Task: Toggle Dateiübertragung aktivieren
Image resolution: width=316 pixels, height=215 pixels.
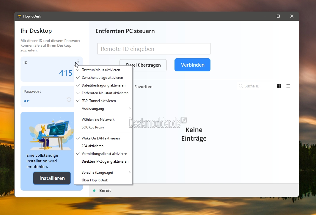Action: pyautogui.click(x=103, y=85)
